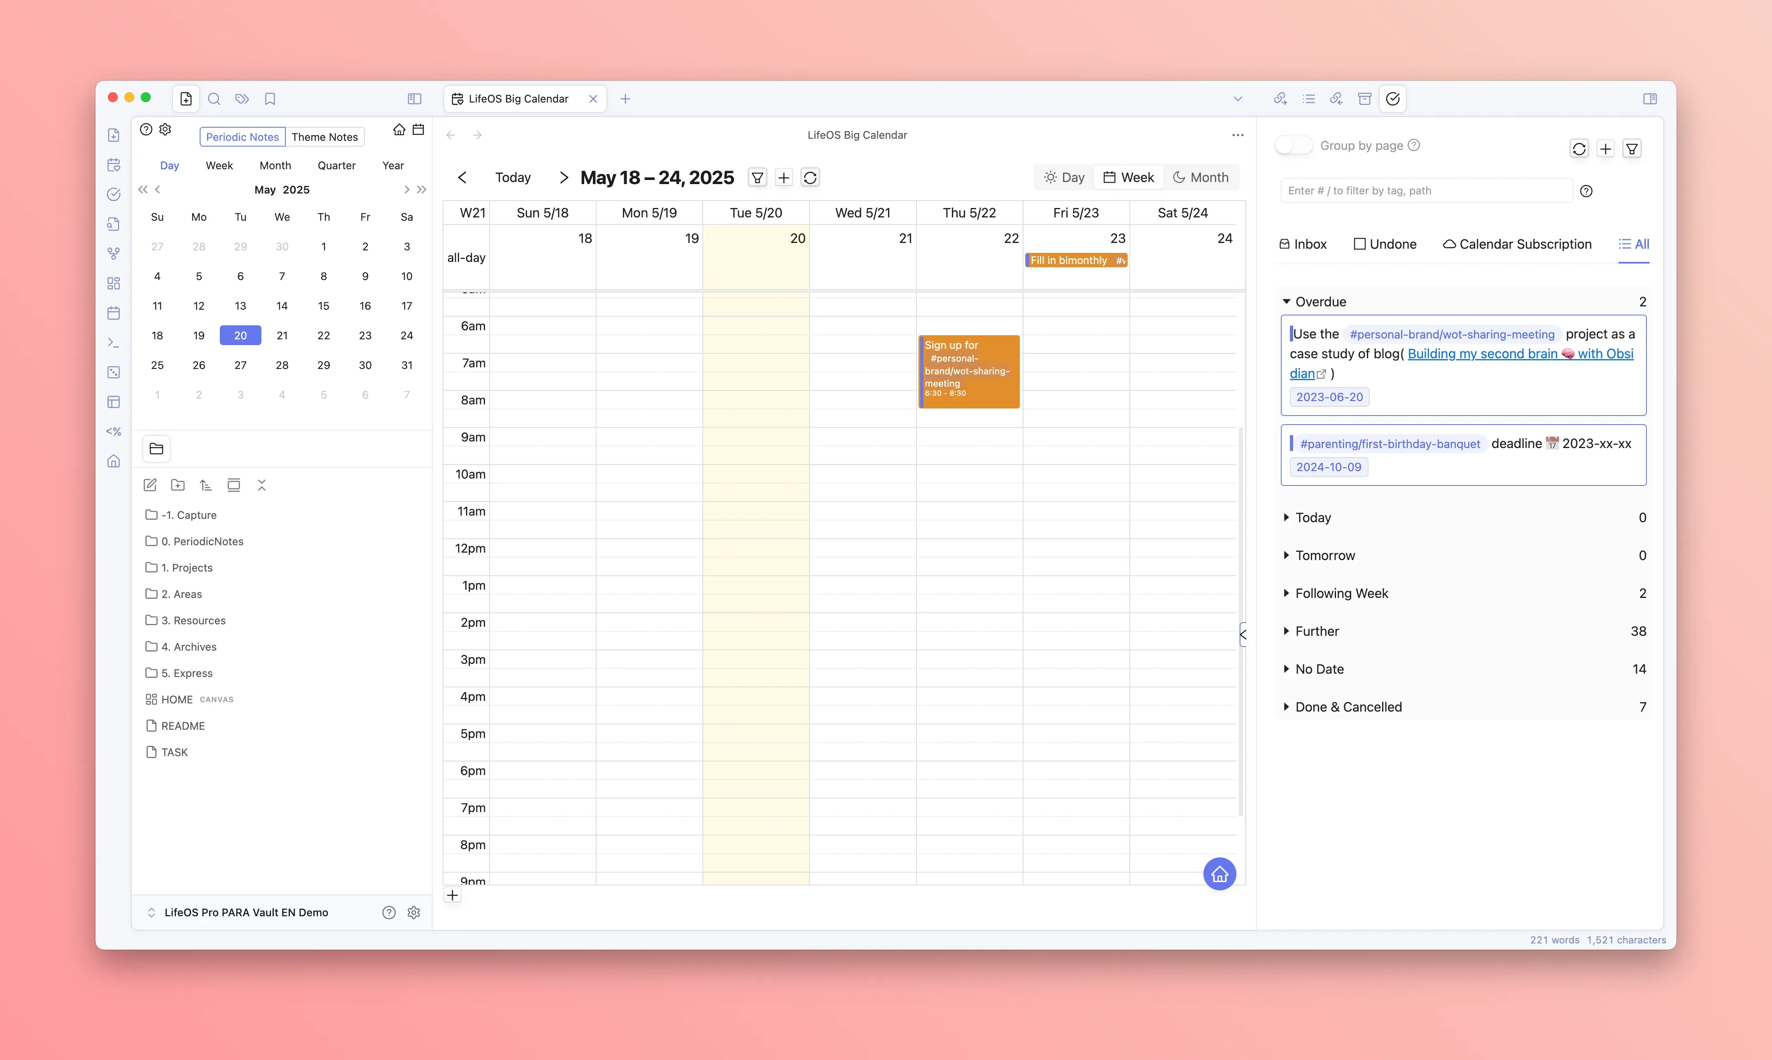Open the three-dots more options menu

click(x=1237, y=135)
